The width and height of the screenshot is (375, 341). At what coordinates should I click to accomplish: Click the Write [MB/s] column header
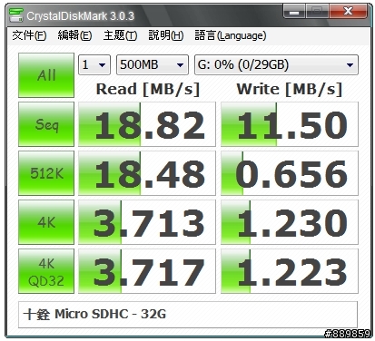pyautogui.click(x=290, y=89)
